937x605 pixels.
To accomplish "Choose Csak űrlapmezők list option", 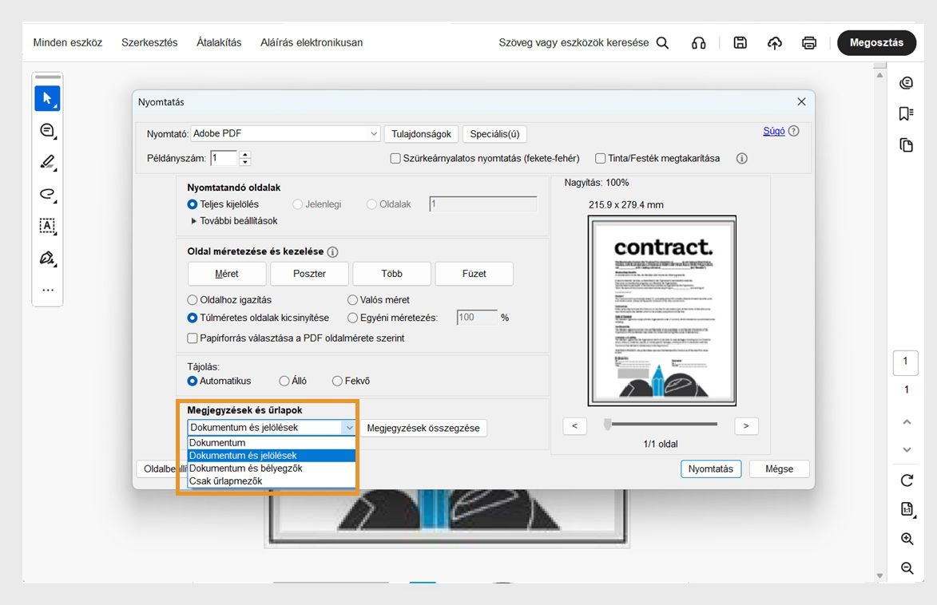I will (272, 480).
